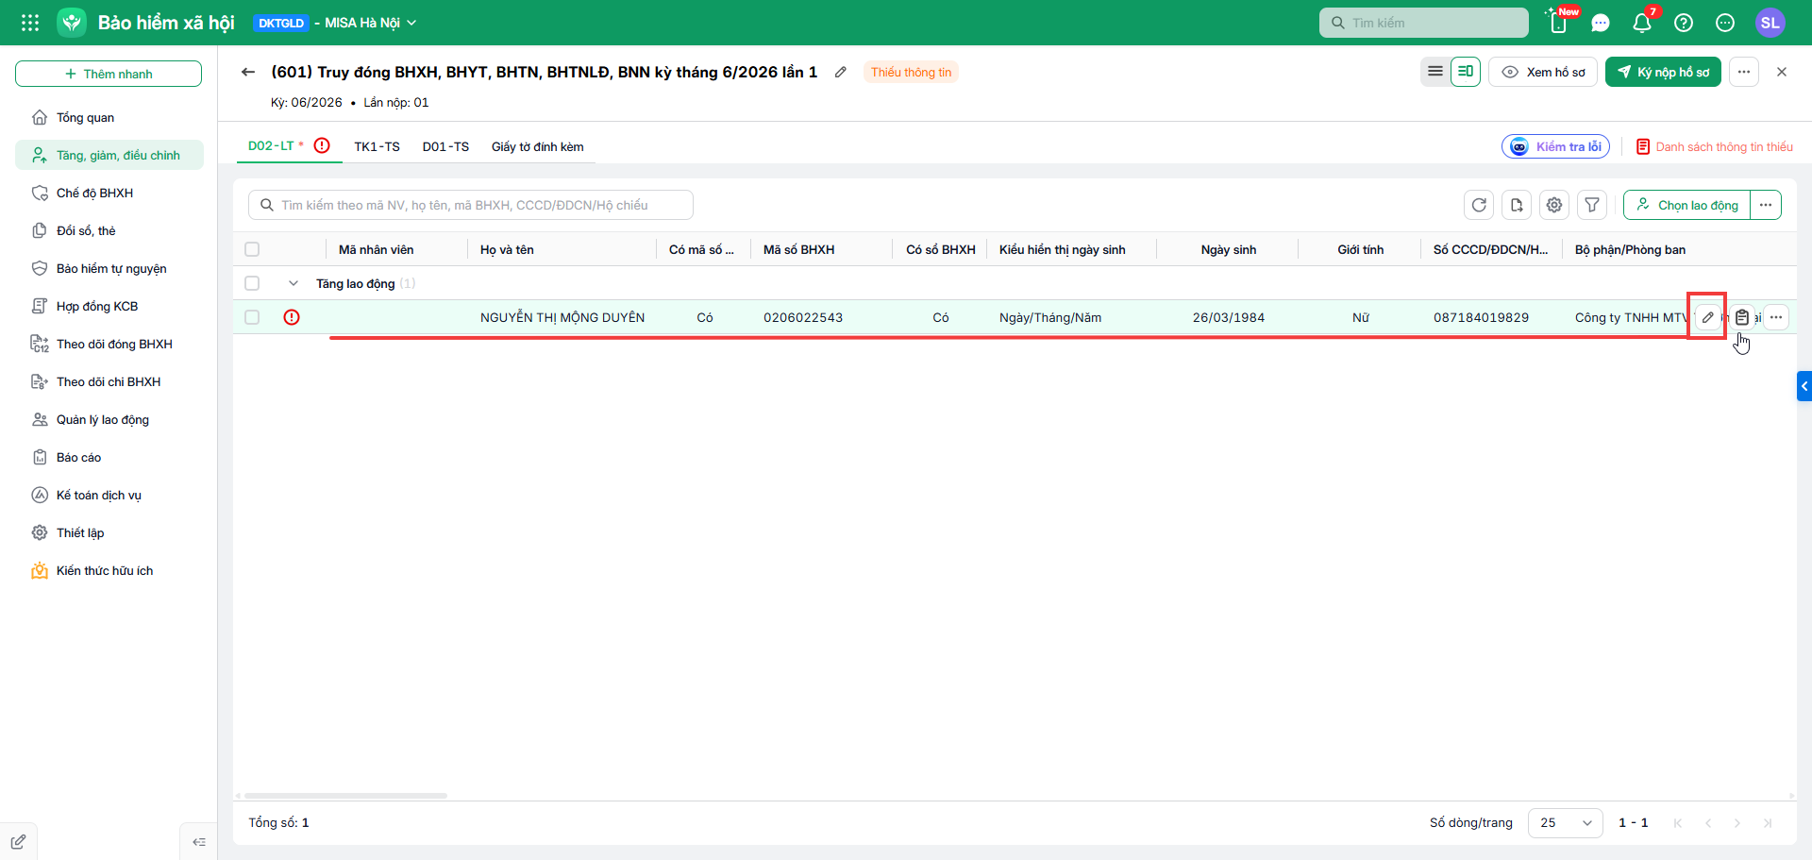Click the red error icon on the employee row
This screenshot has width=1812, height=860.
tap(292, 317)
